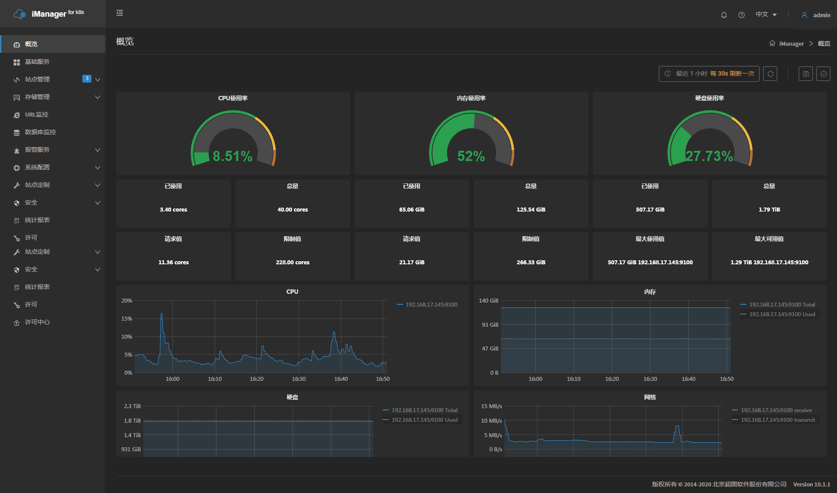Click the admin user avatar icon
This screenshot has width=837, height=493.
click(x=804, y=15)
